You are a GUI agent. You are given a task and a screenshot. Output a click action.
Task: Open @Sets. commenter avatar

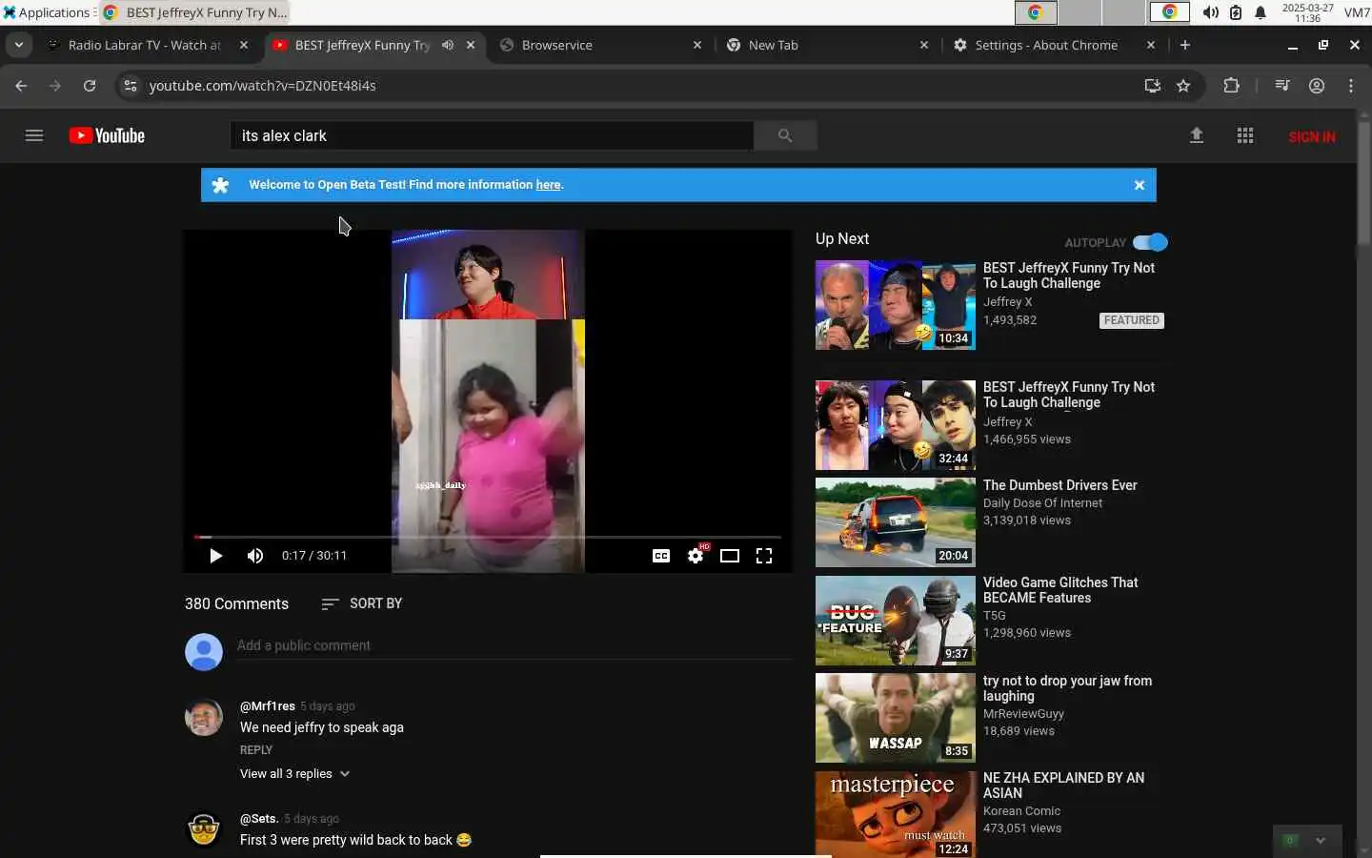click(204, 829)
